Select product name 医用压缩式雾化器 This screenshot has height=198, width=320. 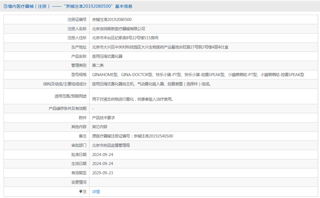pos(107,56)
